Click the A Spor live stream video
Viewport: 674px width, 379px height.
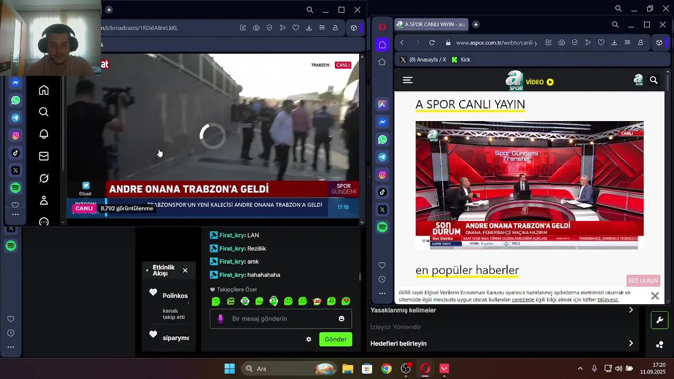(x=529, y=185)
